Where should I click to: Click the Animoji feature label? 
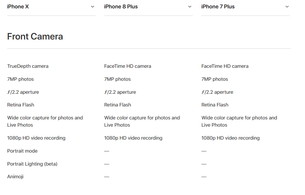15,177
